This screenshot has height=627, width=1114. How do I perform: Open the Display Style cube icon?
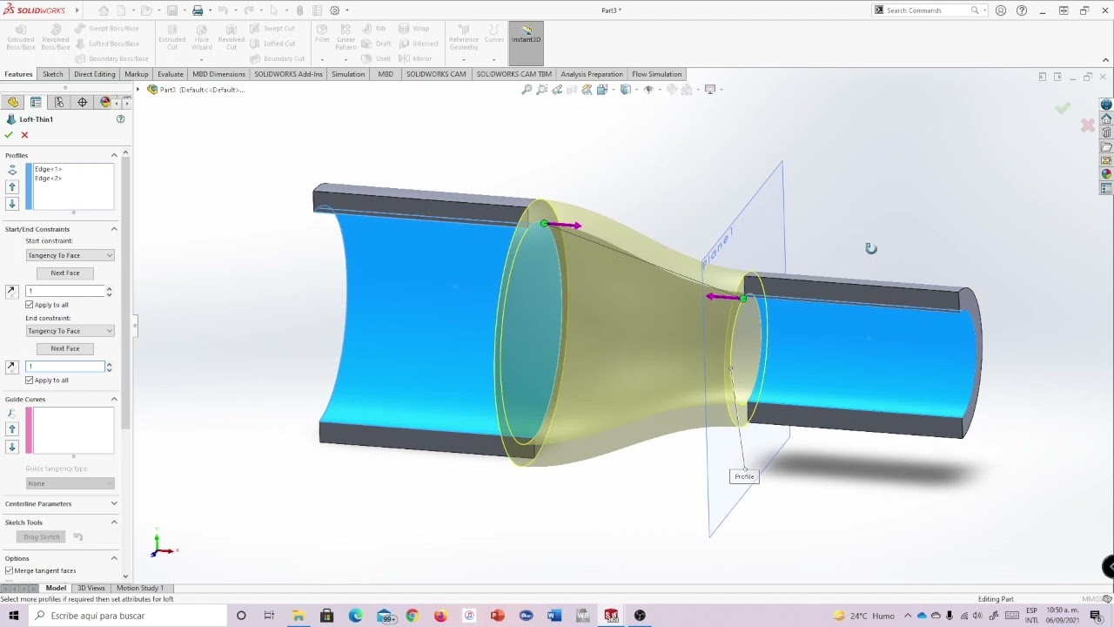pyautogui.click(x=626, y=90)
